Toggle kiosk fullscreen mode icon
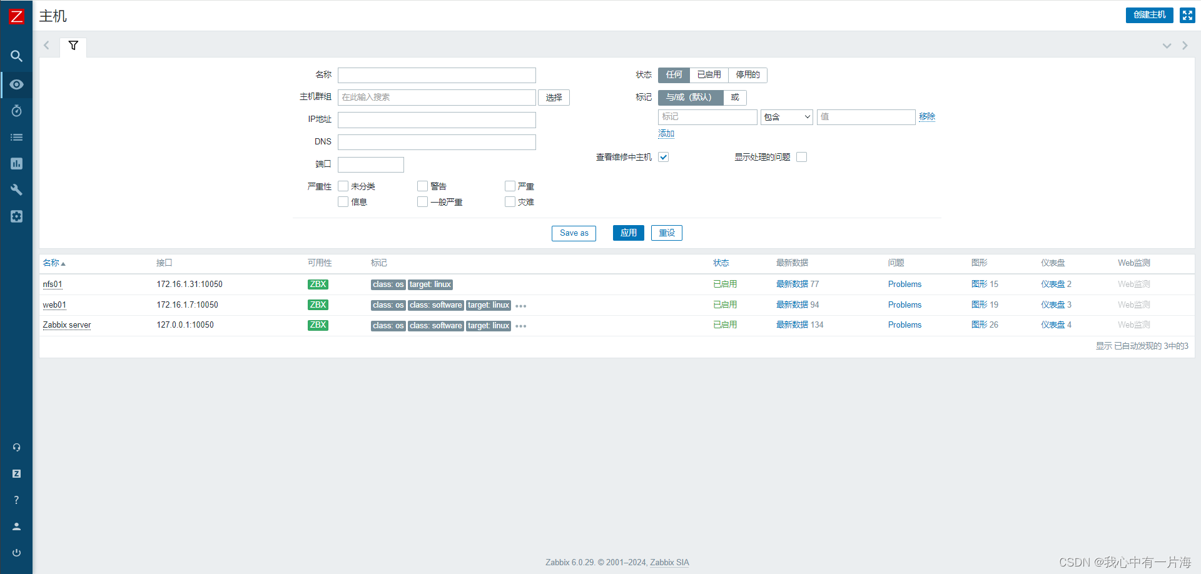 coord(1187,15)
